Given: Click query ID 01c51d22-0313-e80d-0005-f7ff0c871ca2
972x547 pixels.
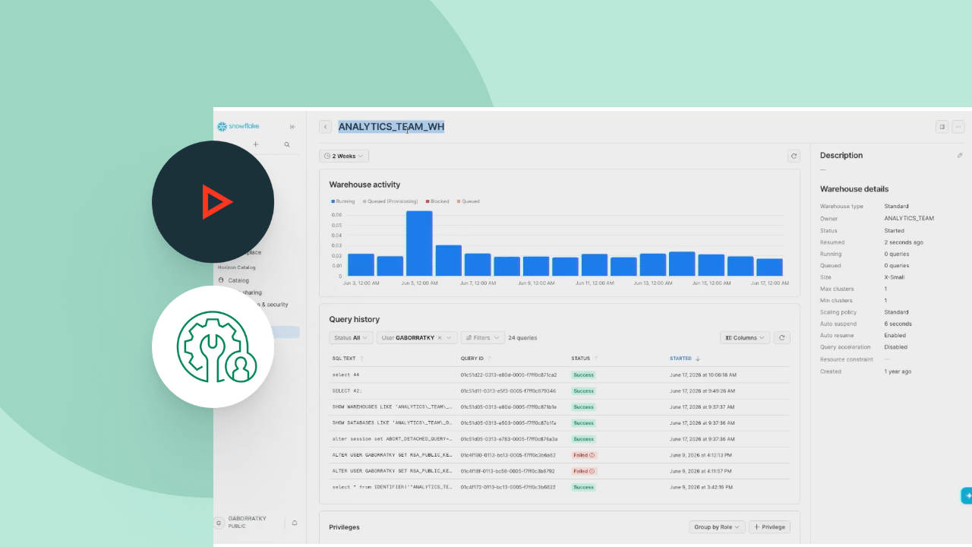Looking at the screenshot, I should (x=509, y=375).
